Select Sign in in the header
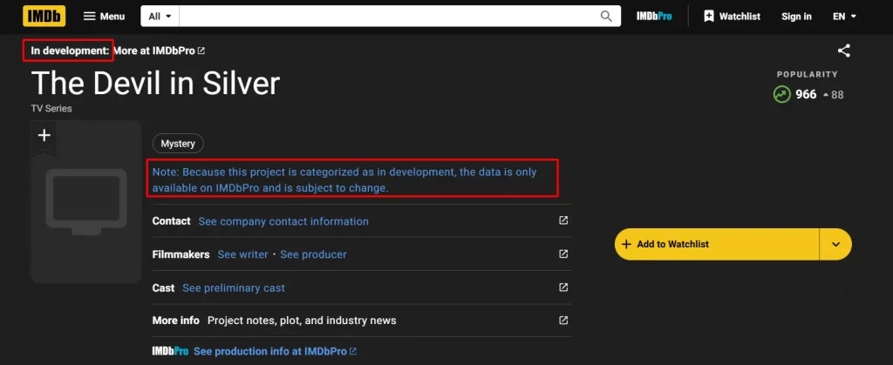The width and height of the screenshot is (893, 365). point(796,17)
